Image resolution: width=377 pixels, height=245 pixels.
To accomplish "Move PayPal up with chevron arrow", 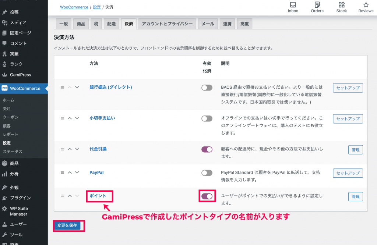I will tap(70, 173).
